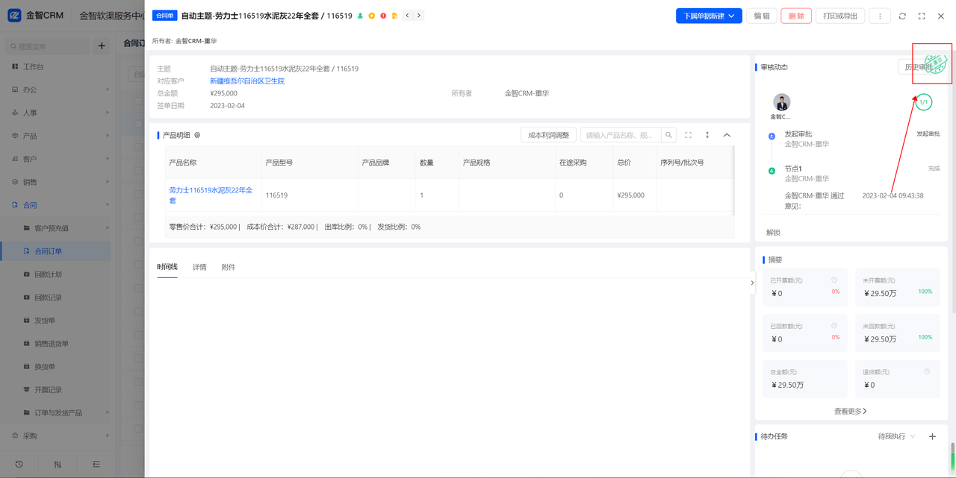
Task: Refresh the contract detail panel
Action: click(902, 16)
